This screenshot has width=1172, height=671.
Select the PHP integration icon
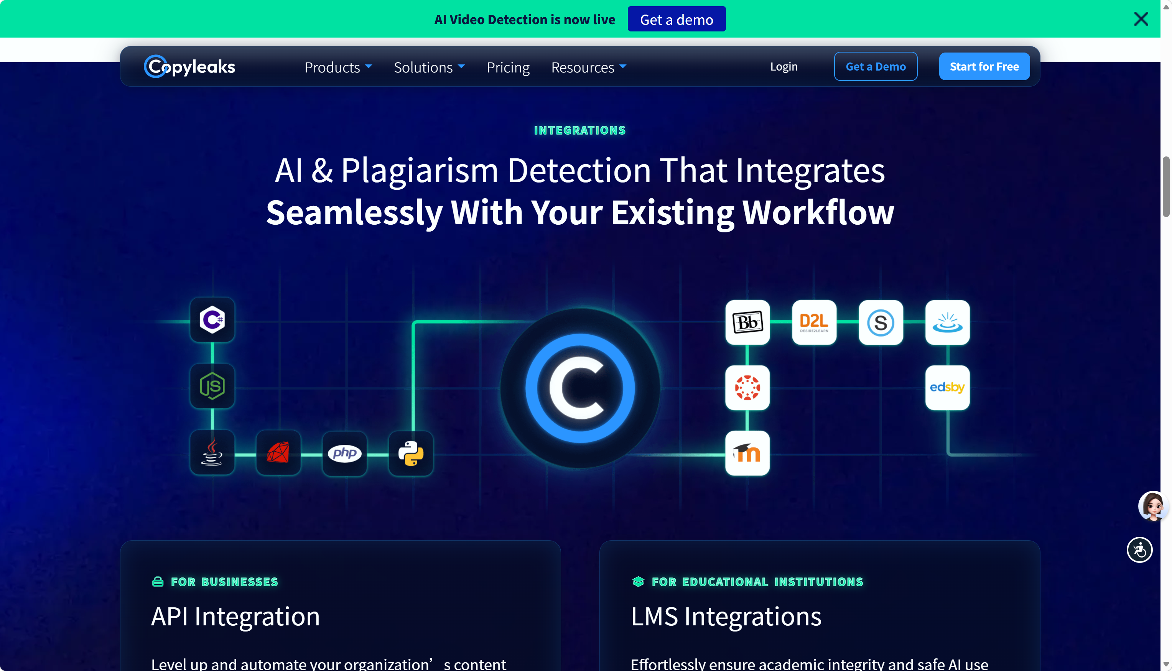[x=345, y=454]
